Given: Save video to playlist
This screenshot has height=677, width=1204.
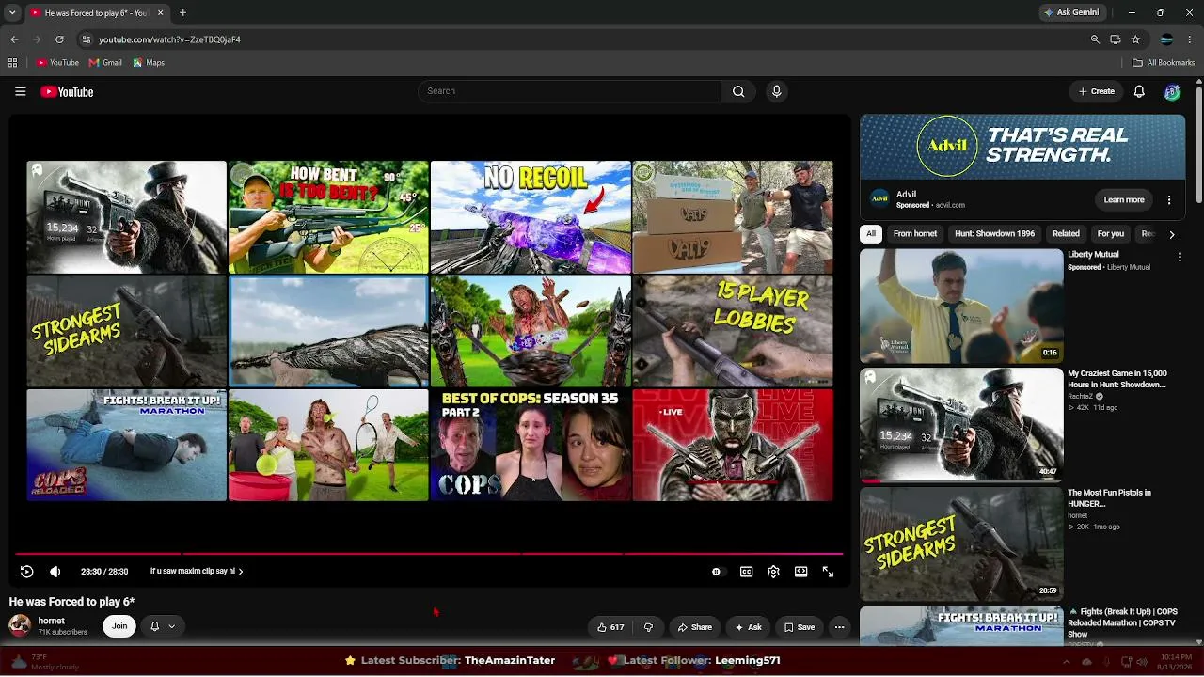Looking at the screenshot, I should tap(800, 627).
